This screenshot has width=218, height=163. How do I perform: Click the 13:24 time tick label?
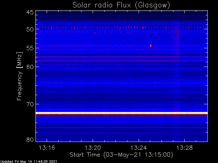point(139,148)
